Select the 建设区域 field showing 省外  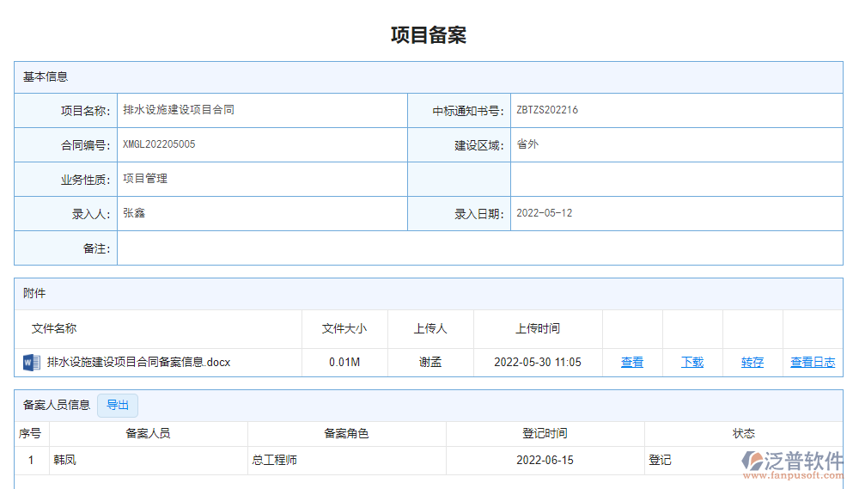527,144
